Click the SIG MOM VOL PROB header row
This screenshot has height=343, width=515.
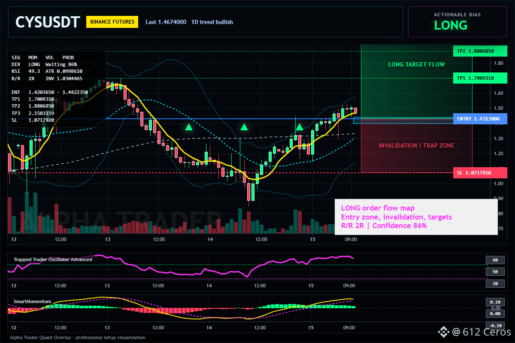point(42,57)
